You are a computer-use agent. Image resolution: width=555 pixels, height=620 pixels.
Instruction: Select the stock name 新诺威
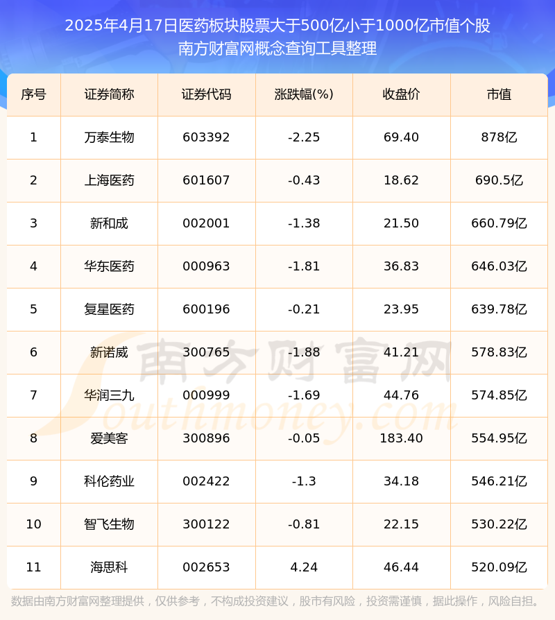(109, 352)
